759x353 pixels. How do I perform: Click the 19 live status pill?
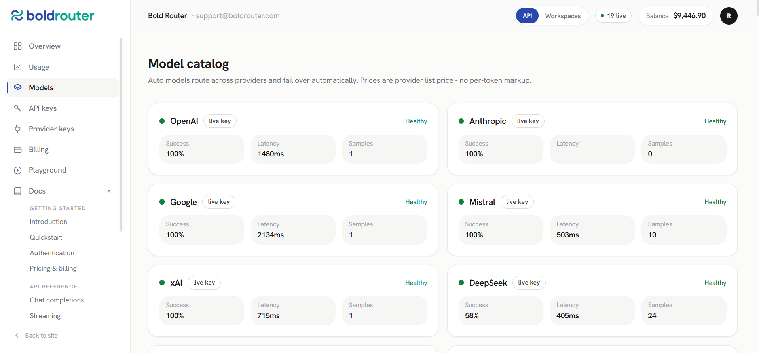[613, 16]
